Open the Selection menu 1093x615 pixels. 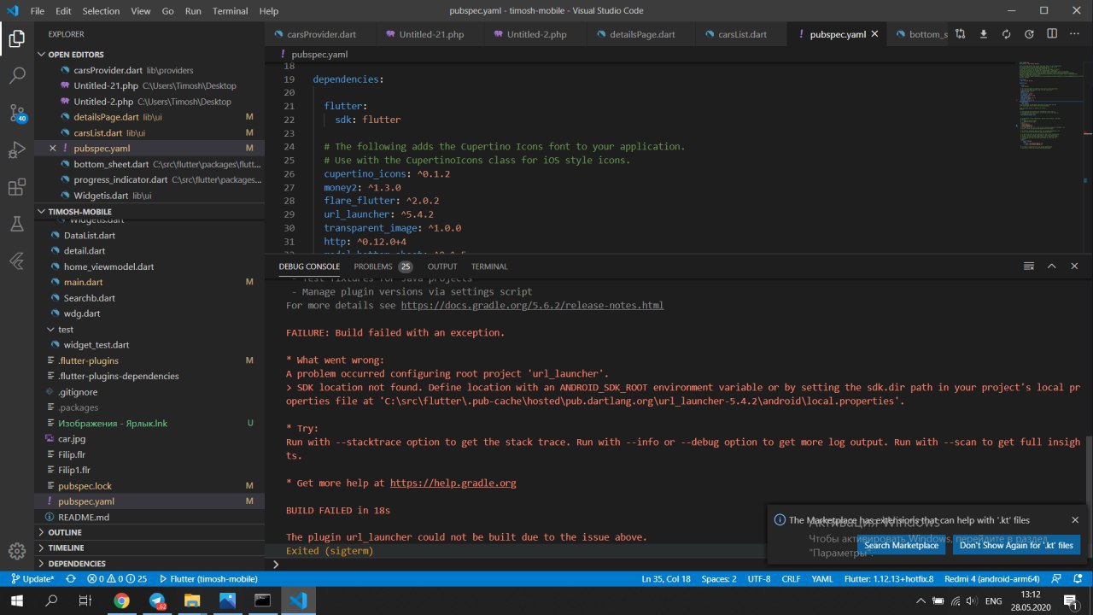pos(101,11)
